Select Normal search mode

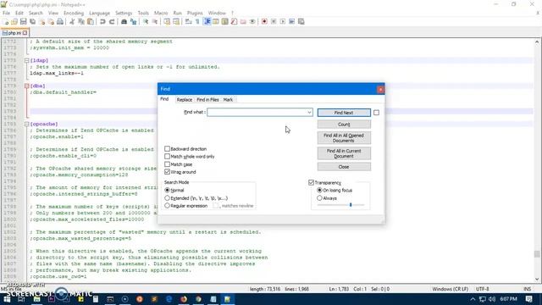(x=168, y=190)
